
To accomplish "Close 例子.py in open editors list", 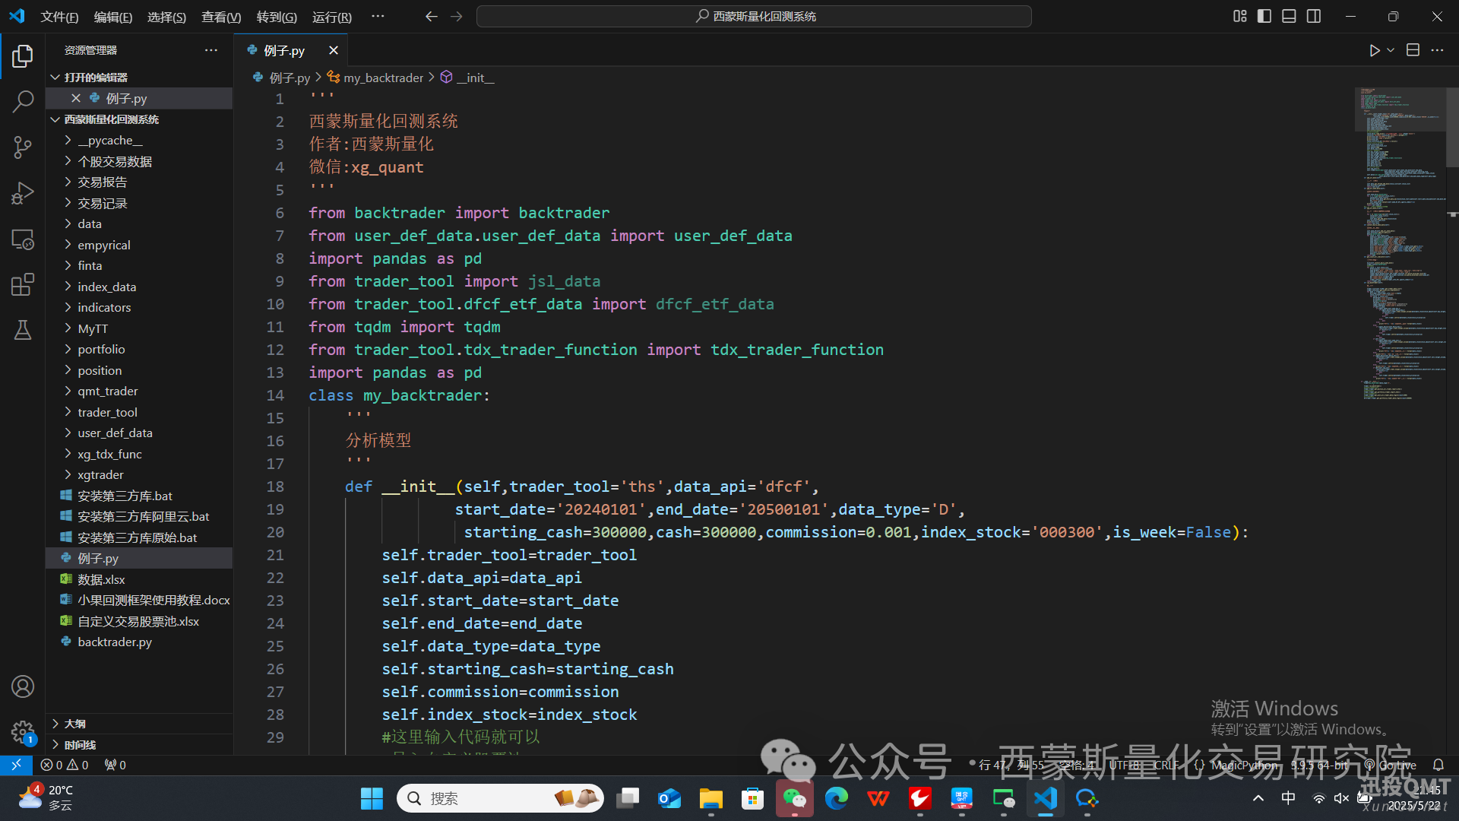I will [x=76, y=98].
